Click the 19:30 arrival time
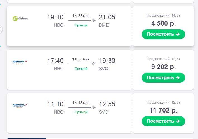The width and height of the screenshot is (198, 139). coord(107,61)
